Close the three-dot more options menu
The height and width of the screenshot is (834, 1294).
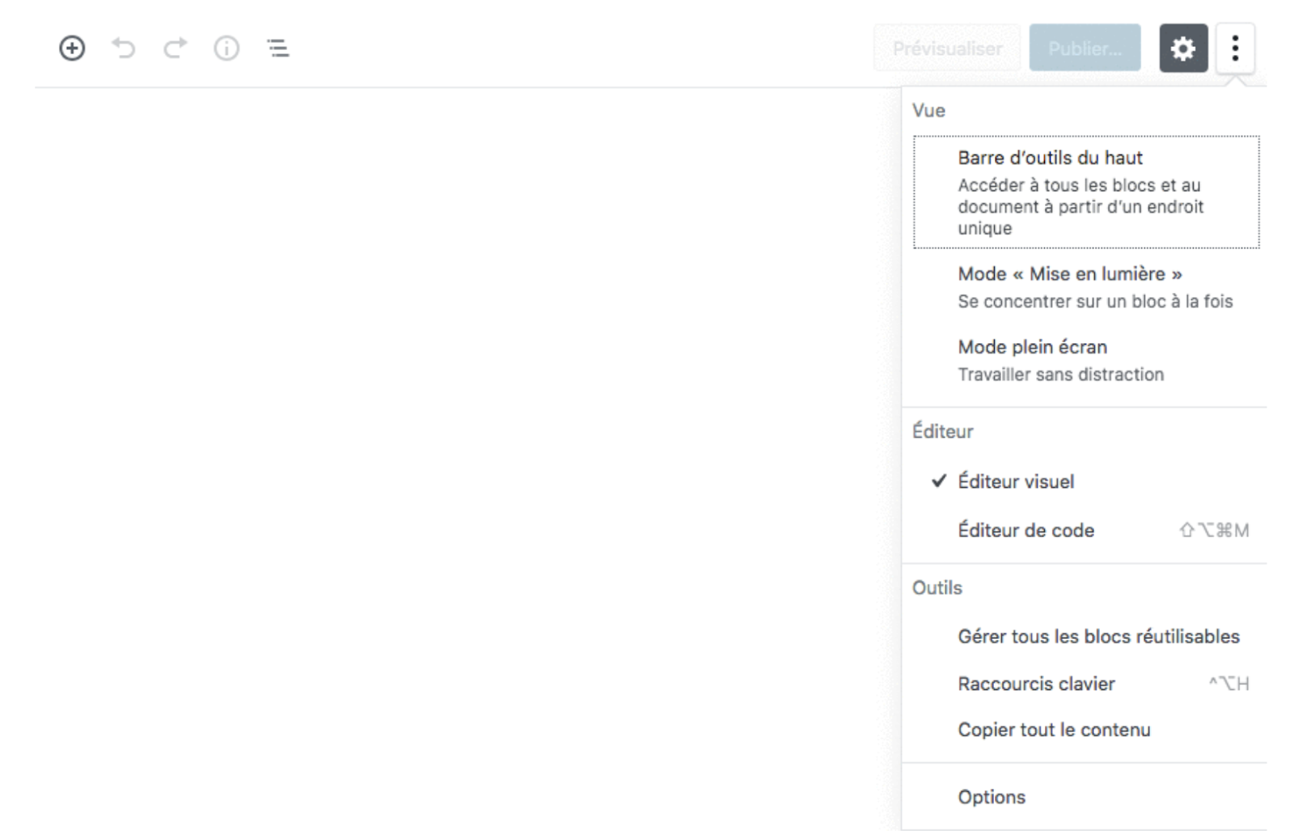click(1234, 49)
